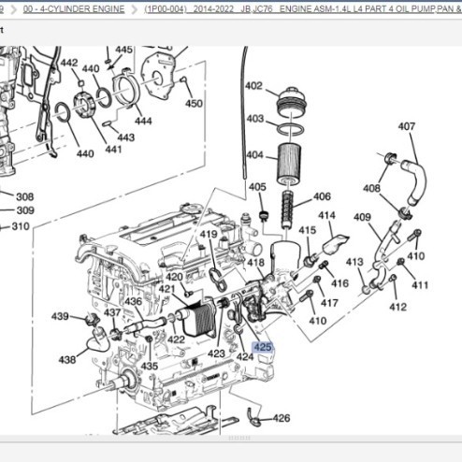
Task: Choose callout 310 at the left edge
Action: click(21, 226)
